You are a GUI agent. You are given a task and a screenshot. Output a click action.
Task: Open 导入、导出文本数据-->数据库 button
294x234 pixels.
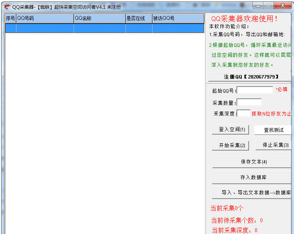click(x=252, y=192)
